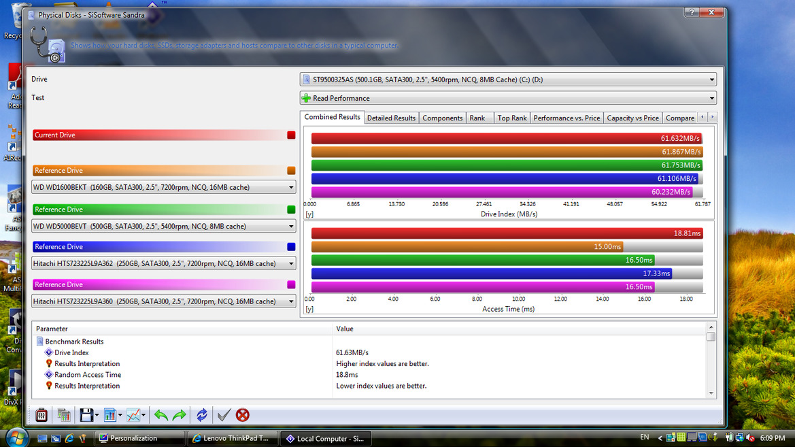Switch to Personalization taskbar window
795x447 pixels.
click(x=139, y=438)
